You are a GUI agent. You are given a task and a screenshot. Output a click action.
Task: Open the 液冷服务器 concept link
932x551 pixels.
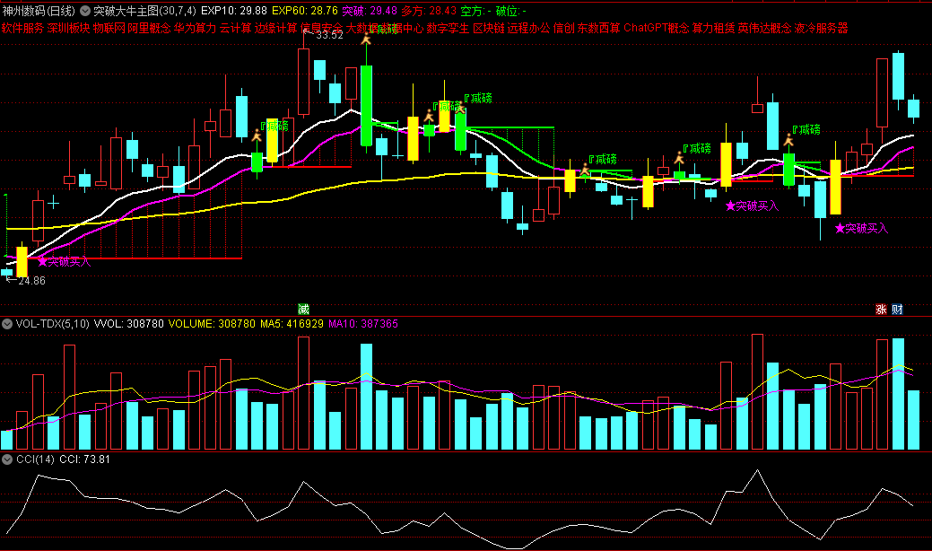822,28
